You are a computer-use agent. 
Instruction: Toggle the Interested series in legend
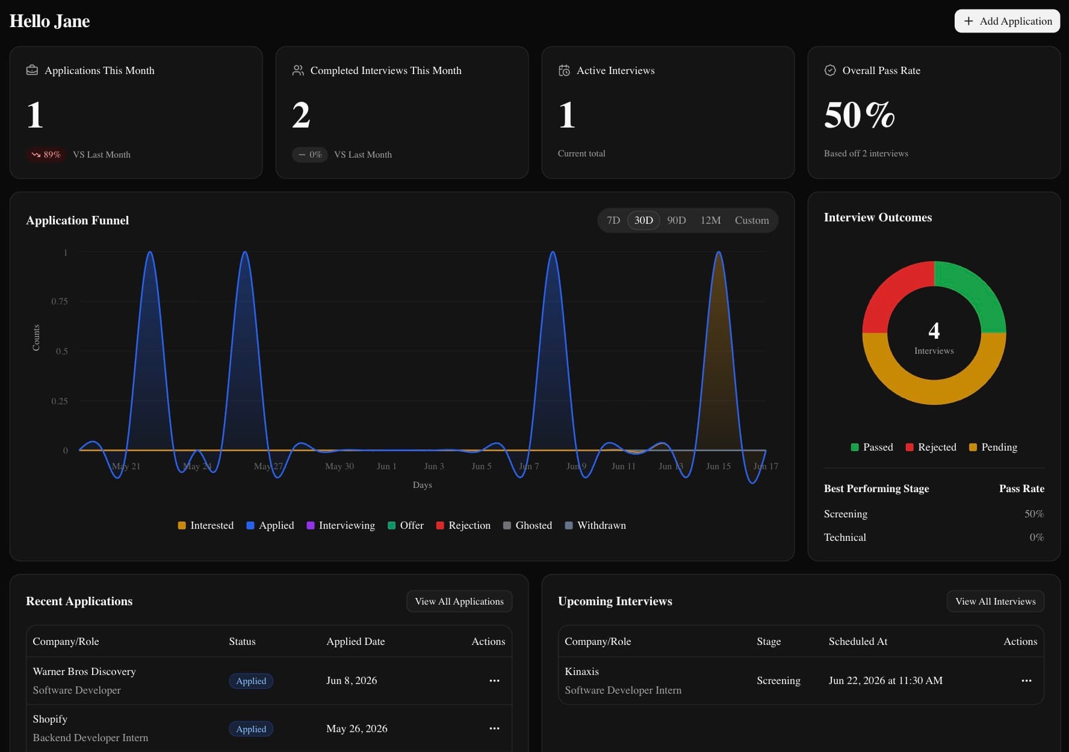pyautogui.click(x=206, y=525)
